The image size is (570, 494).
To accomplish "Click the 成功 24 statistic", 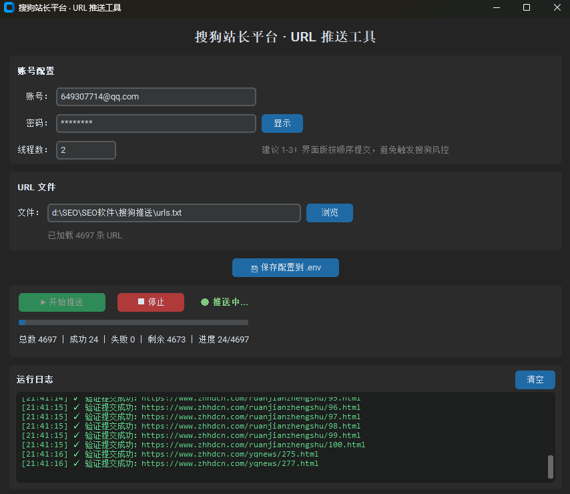I will click(84, 340).
